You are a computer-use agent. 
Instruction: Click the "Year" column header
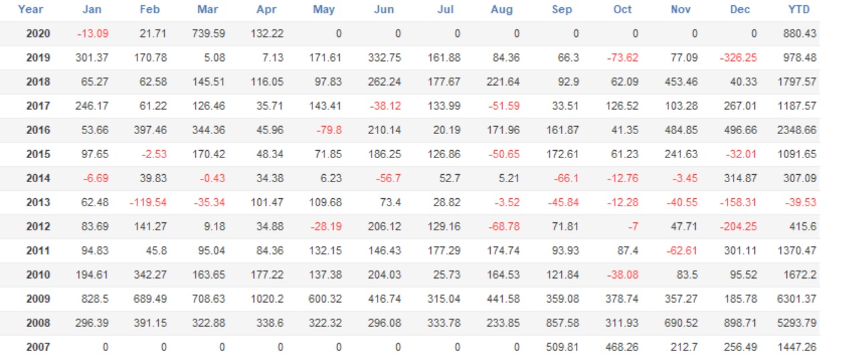click(31, 9)
